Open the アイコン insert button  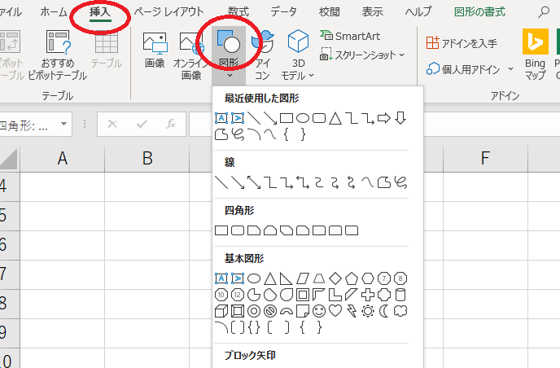262,55
